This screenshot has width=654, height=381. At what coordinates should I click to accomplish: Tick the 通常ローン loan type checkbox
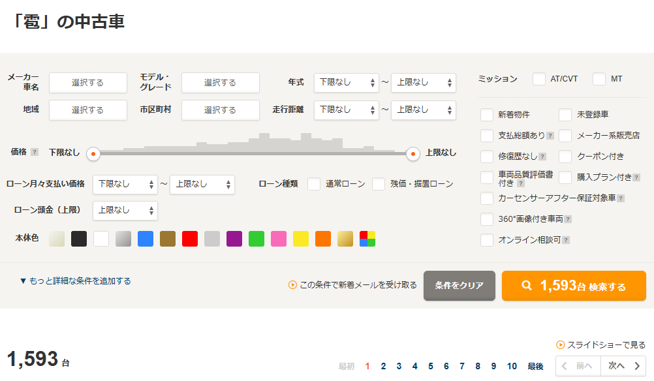point(314,184)
